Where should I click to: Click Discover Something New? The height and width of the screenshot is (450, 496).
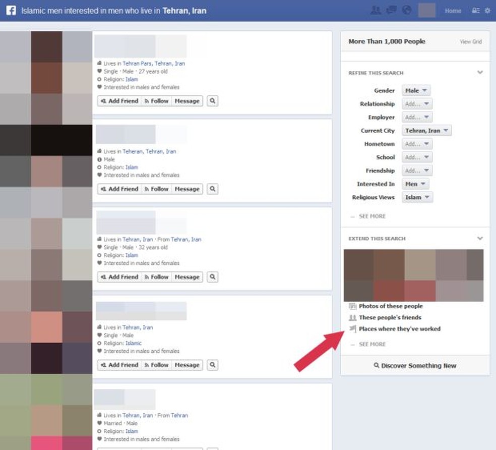[415, 366]
